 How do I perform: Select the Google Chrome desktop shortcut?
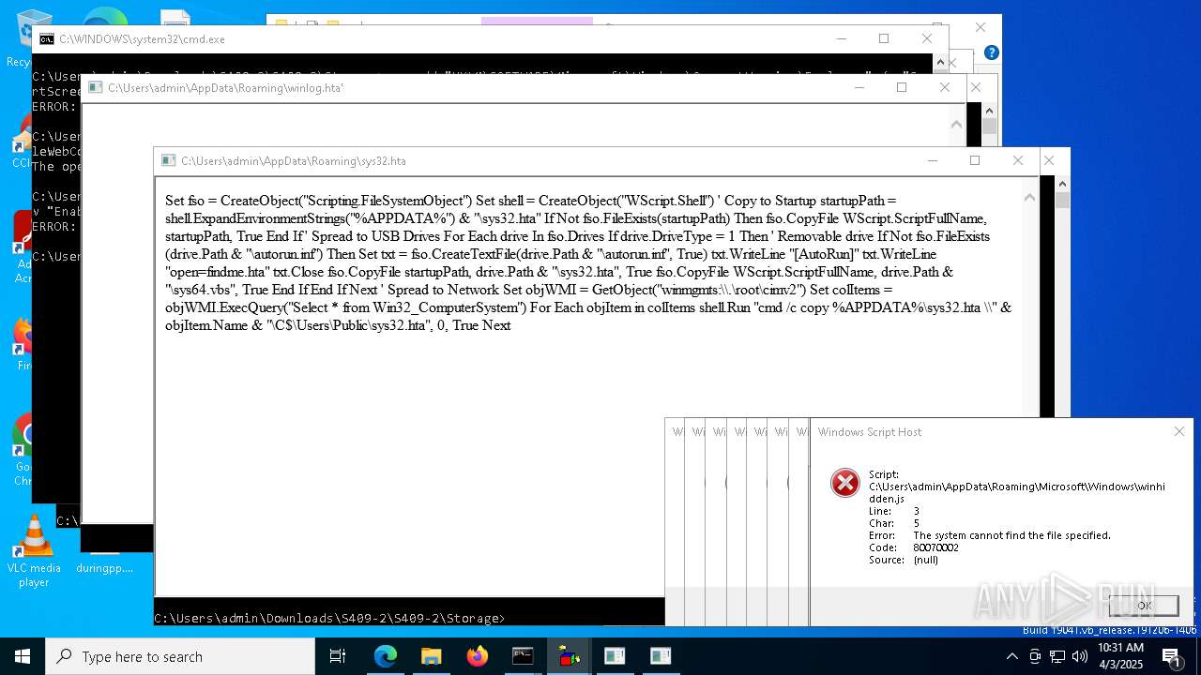coord(23,450)
